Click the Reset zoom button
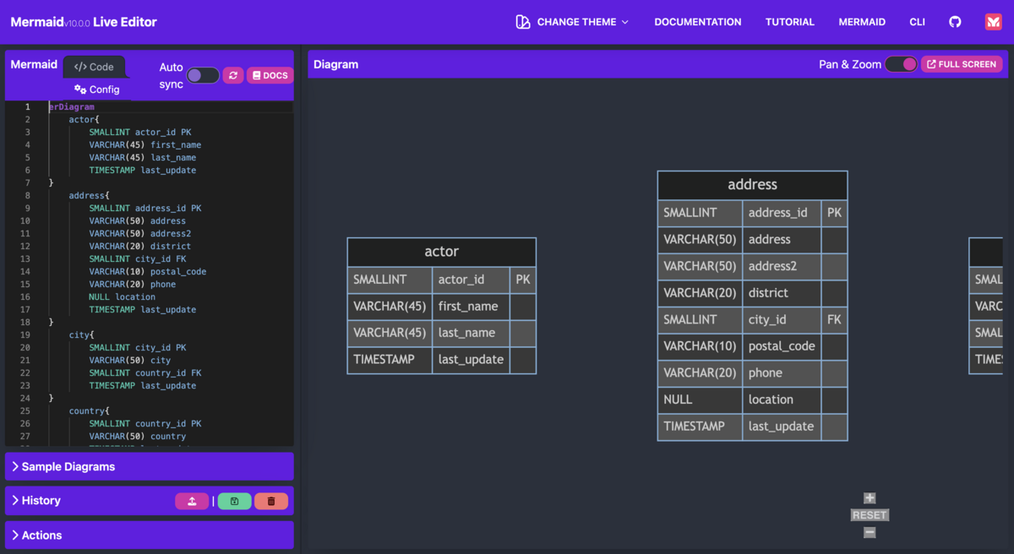 [x=870, y=515]
